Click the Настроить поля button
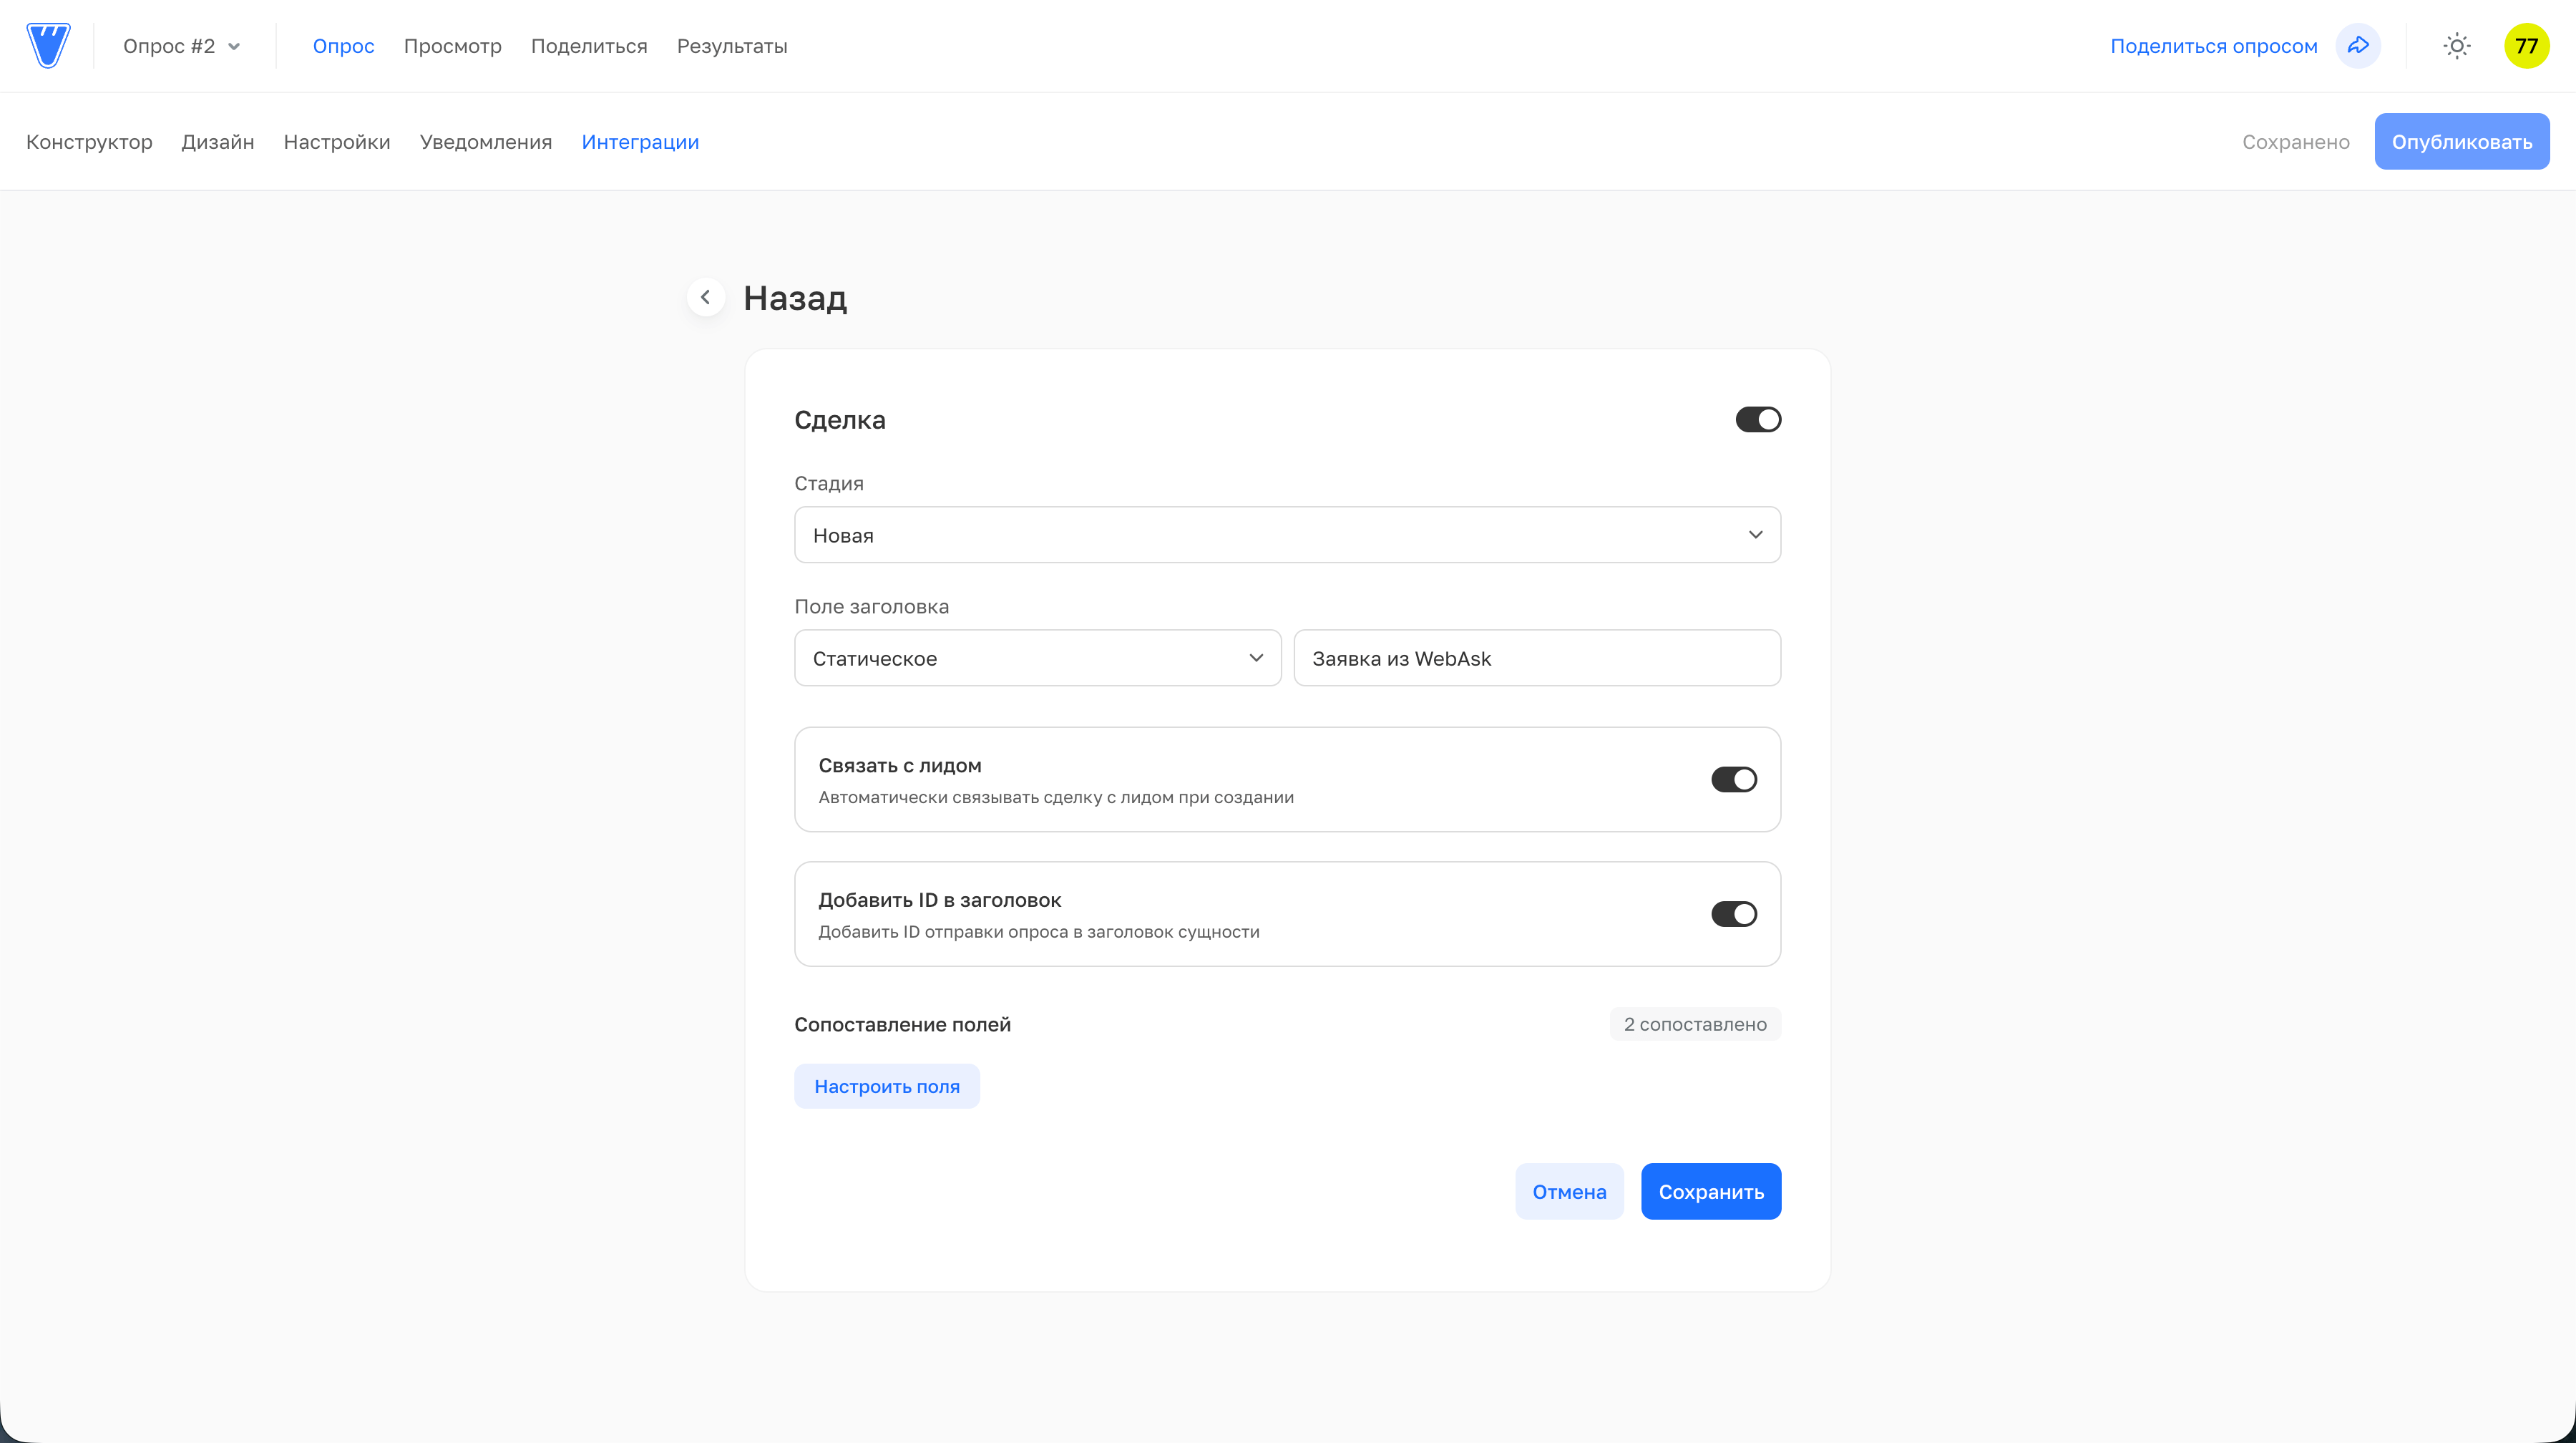 point(886,1087)
